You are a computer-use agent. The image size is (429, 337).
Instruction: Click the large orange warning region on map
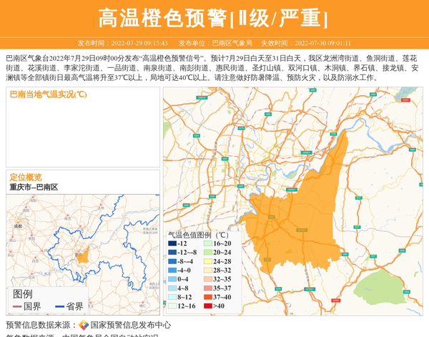click(x=300, y=207)
